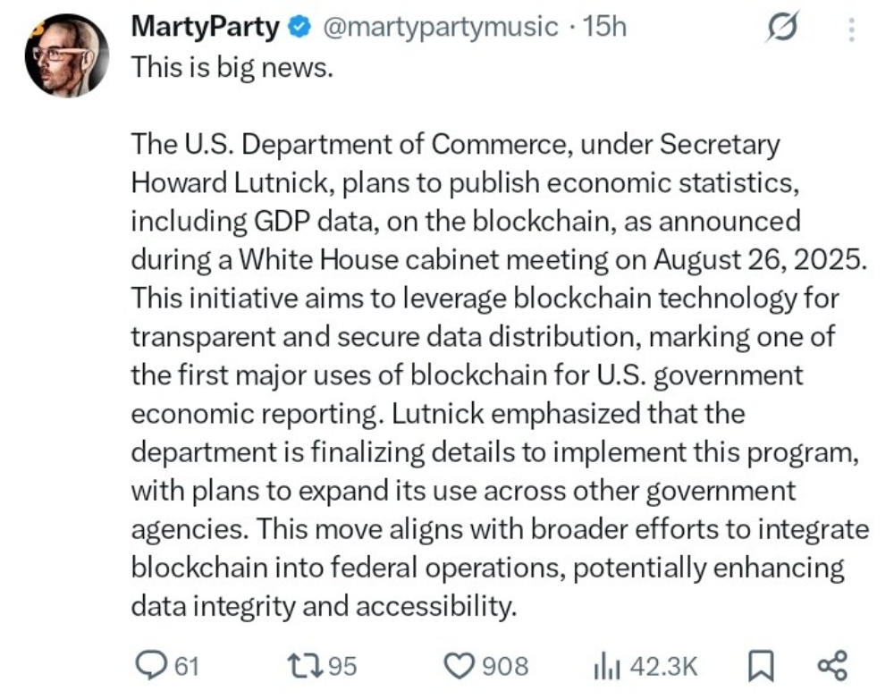
Task: Click the 15h post timestamp
Action: [604, 26]
